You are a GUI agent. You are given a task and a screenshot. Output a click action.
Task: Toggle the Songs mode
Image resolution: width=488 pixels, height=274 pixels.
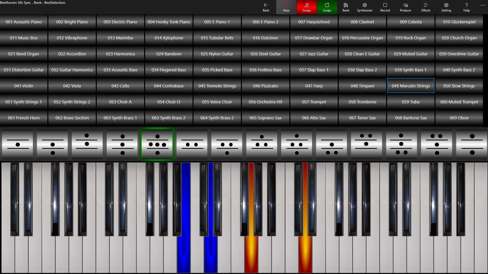coord(306,7)
